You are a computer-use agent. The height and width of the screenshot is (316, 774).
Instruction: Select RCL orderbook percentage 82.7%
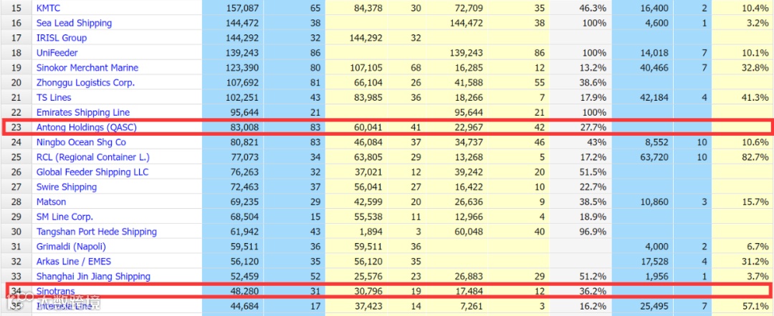(756, 157)
